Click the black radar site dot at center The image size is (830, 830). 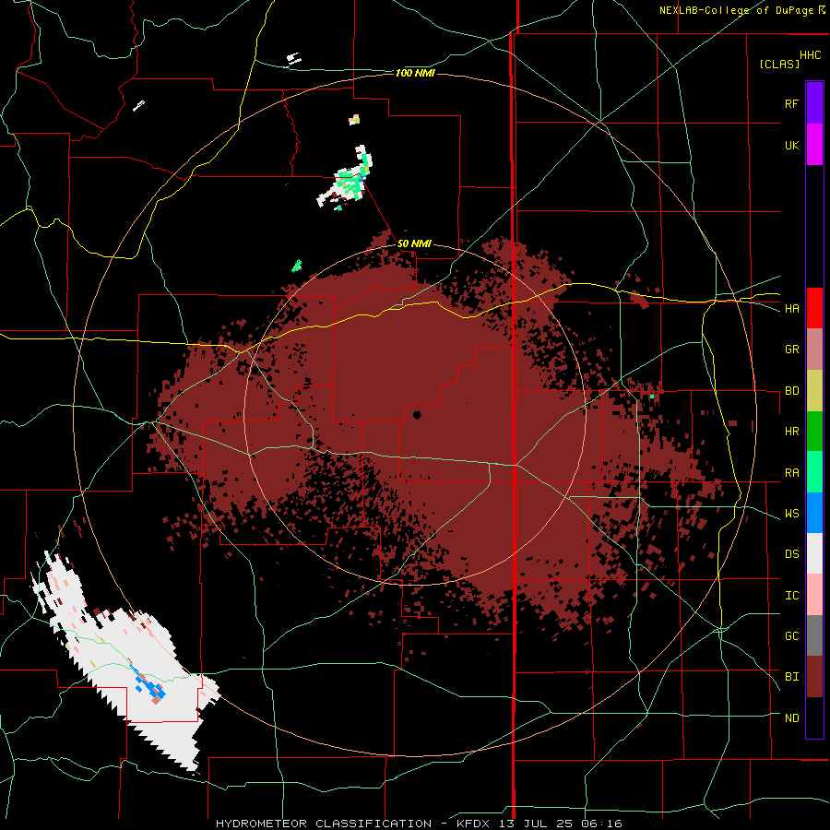click(x=417, y=415)
